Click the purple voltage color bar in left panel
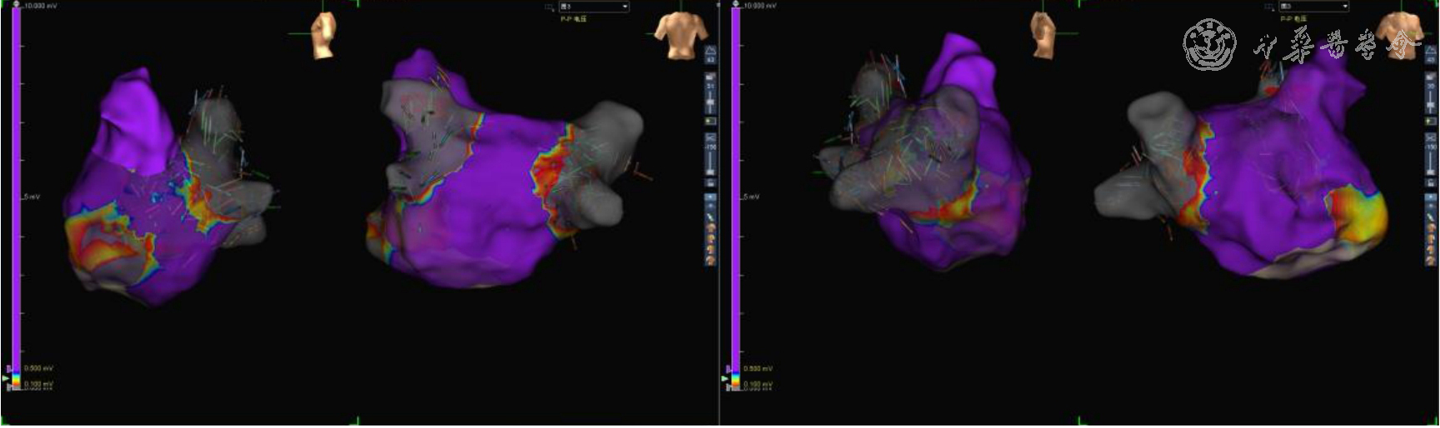Screen dimensions: 1440x428 [16, 183]
